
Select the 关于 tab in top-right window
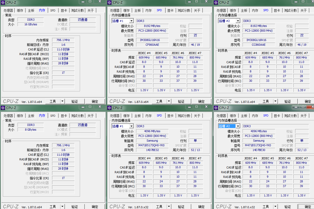point(304,10)
